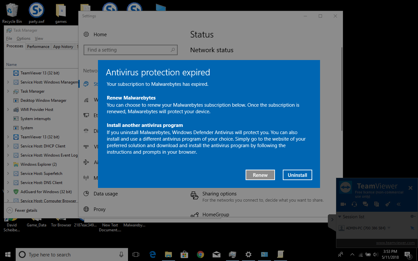418x261 pixels.
Task: Open Microsoft Edge from the taskbar
Action: point(153,254)
